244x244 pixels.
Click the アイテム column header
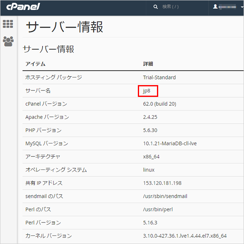(35, 64)
